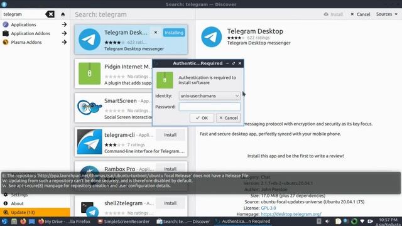Image resolution: width=402 pixels, height=226 pixels.
Task: Click the search box containing telegram
Action: coord(24,14)
